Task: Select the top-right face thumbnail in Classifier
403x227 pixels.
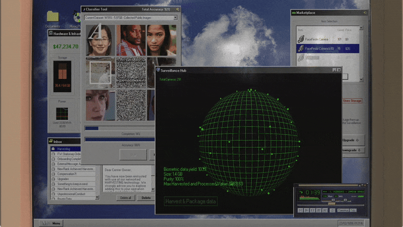Action: 162,40
